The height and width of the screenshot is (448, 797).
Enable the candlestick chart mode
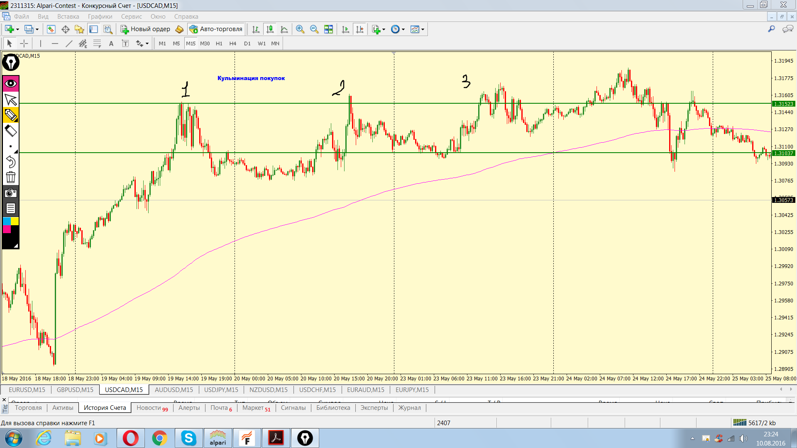(270, 29)
